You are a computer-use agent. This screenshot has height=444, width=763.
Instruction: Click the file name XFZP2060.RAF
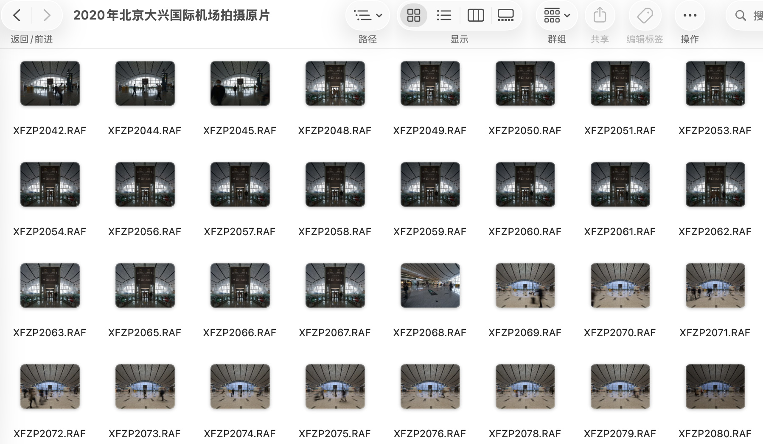[x=525, y=232]
